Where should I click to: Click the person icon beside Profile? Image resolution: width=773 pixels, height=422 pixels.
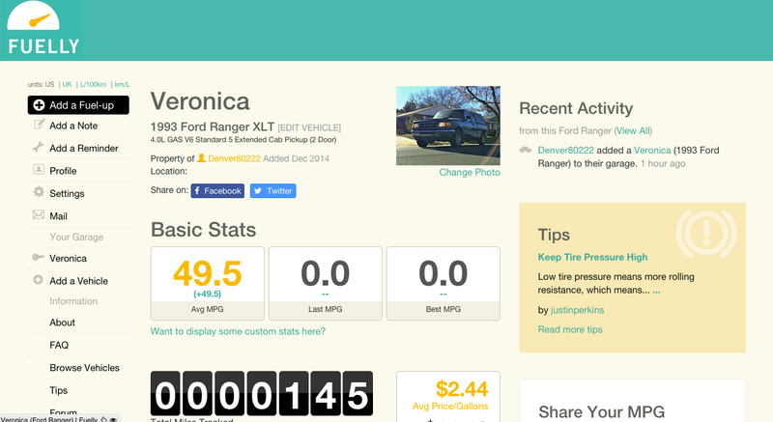(39, 170)
